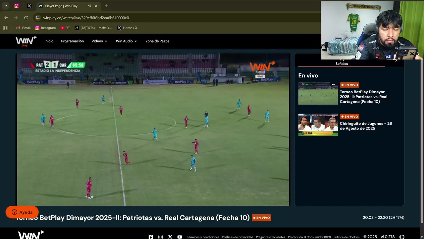Image resolution: width=424 pixels, height=239 pixels.
Task: Expand the Win Audio dropdown menu
Action: point(127,41)
